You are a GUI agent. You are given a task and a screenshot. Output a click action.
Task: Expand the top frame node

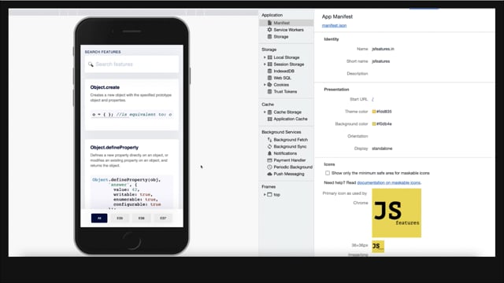coord(265,194)
